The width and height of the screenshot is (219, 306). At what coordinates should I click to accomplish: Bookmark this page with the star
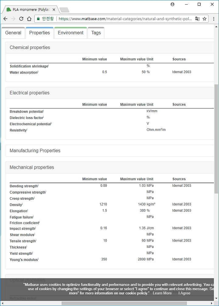204,19
